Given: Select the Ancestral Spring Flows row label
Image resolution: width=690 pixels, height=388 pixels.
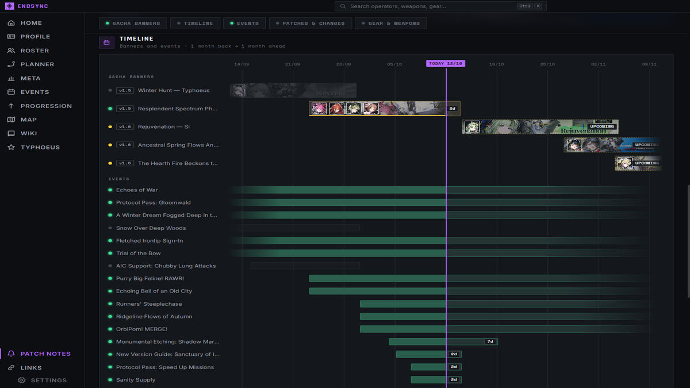Looking at the screenshot, I should point(178,145).
